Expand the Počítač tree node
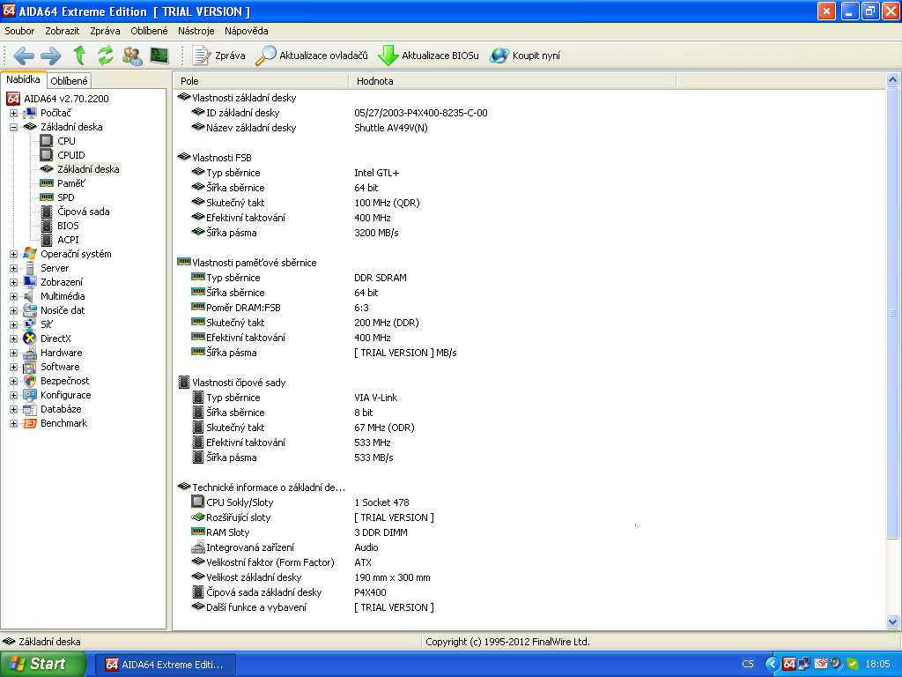 [x=13, y=113]
